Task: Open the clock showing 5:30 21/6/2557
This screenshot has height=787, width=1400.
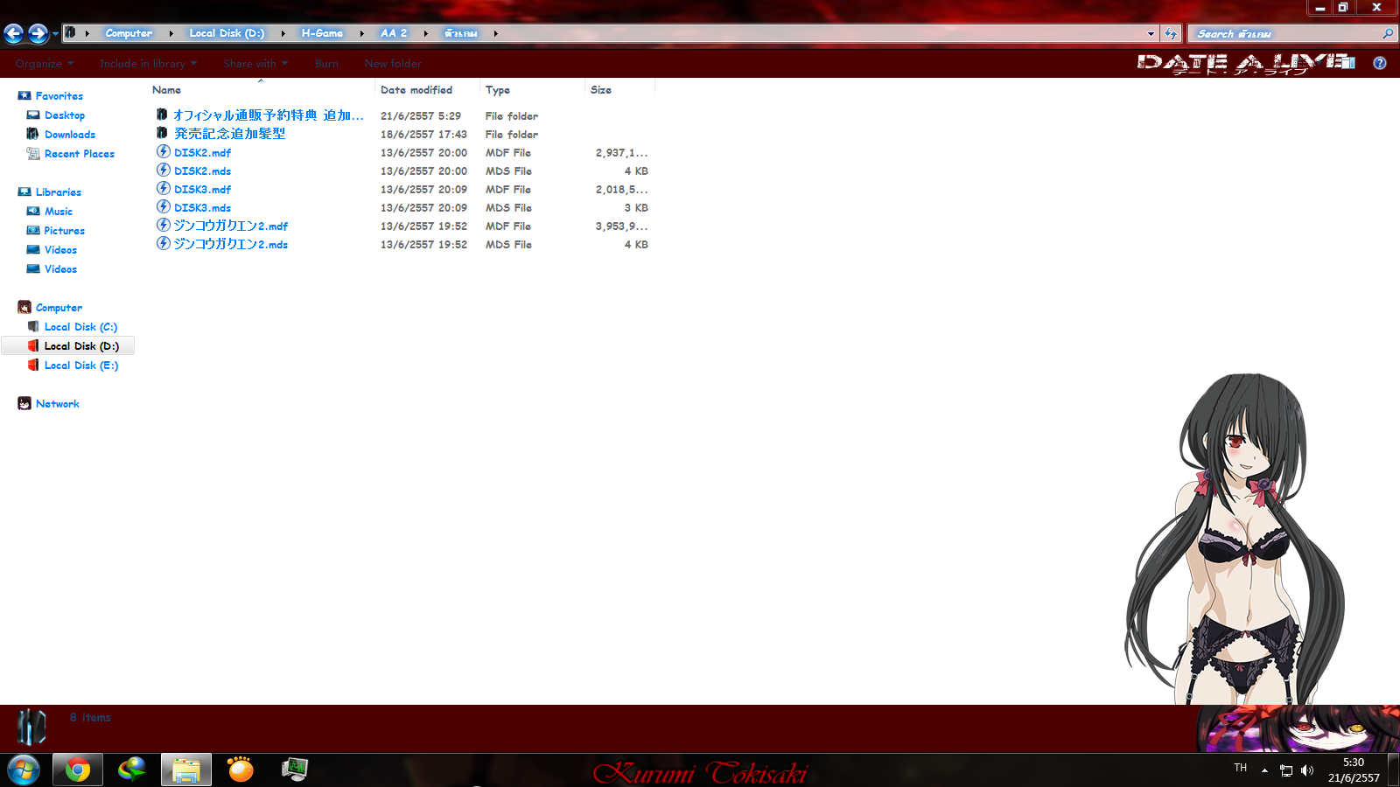Action: [x=1354, y=770]
